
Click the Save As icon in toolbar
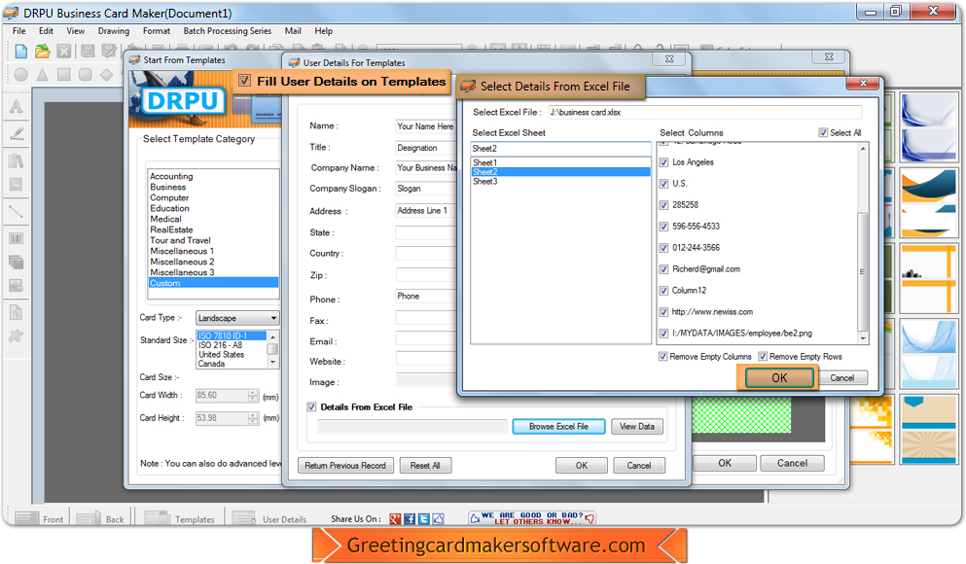[x=109, y=52]
